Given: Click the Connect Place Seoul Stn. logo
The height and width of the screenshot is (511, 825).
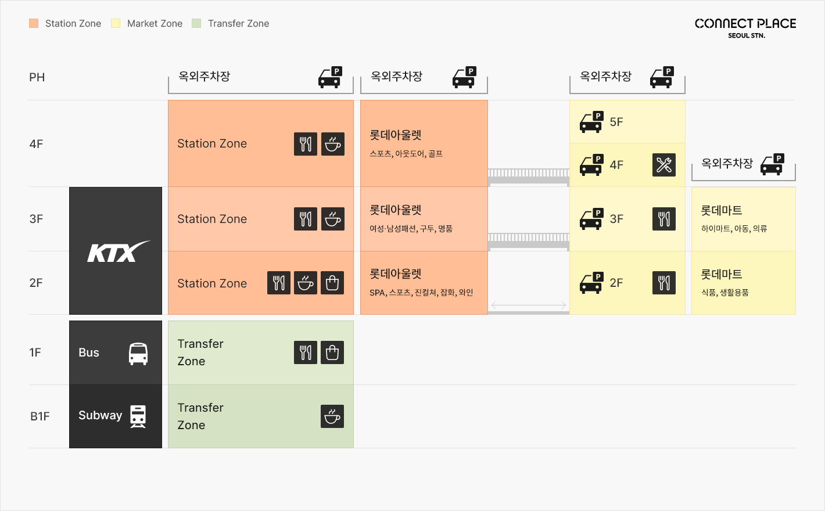Looking at the screenshot, I should [745, 27].
